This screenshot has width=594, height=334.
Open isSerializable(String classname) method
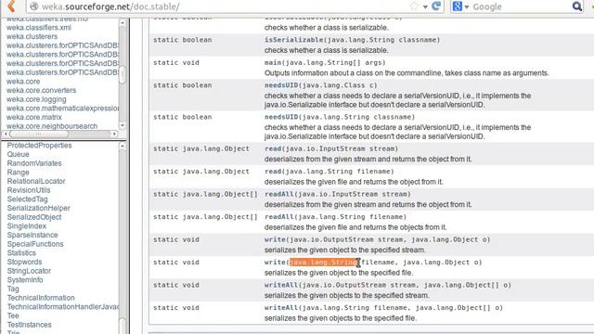[293, 40]
